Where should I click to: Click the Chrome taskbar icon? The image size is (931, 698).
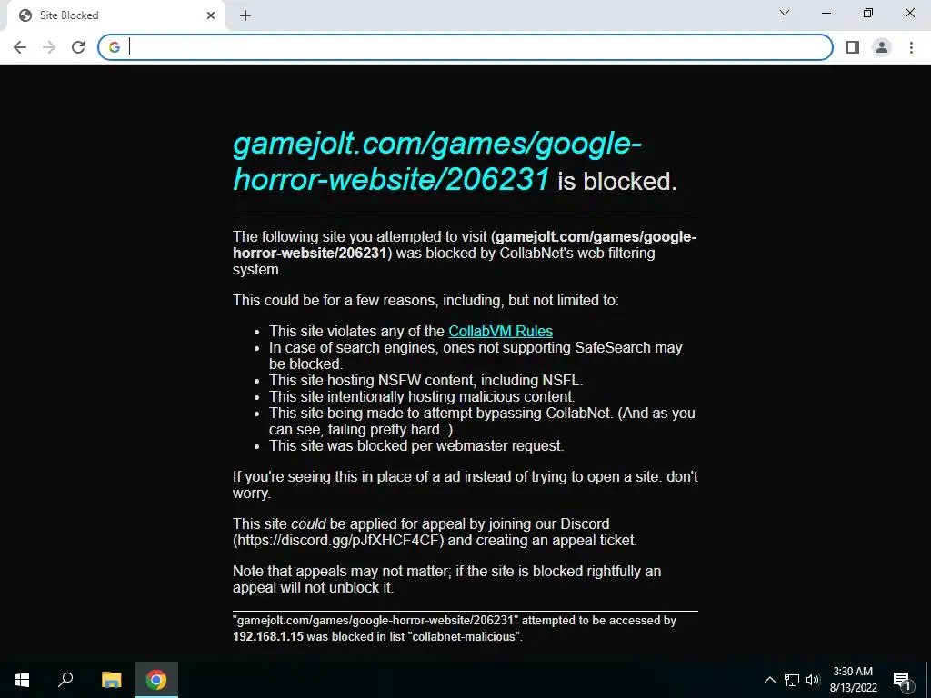(x=156, y=680)
